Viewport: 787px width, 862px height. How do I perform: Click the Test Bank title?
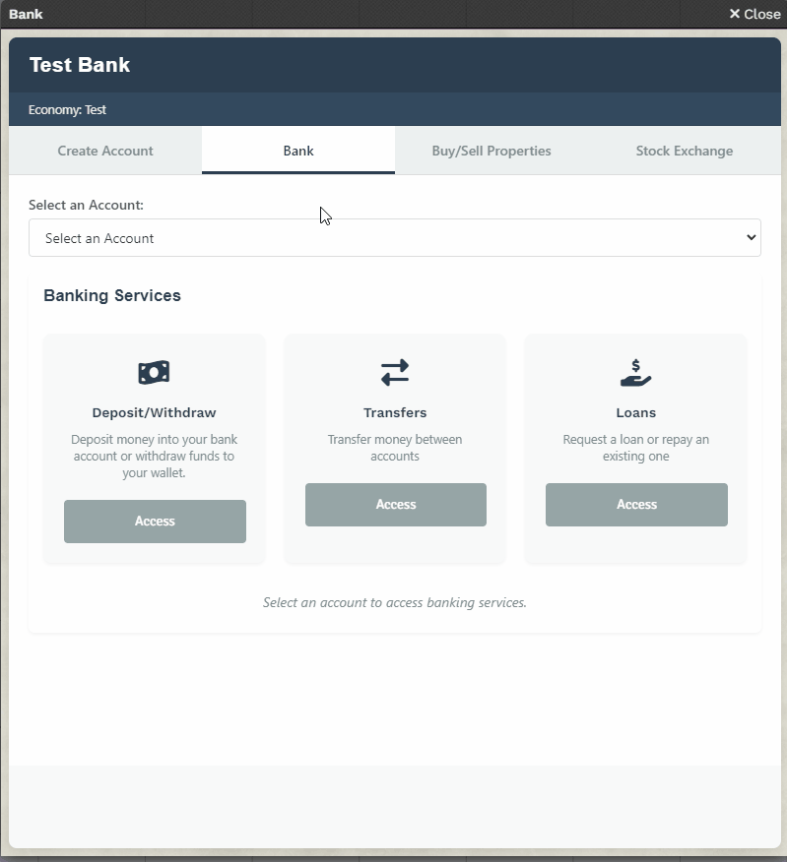(x=80, y=65)
